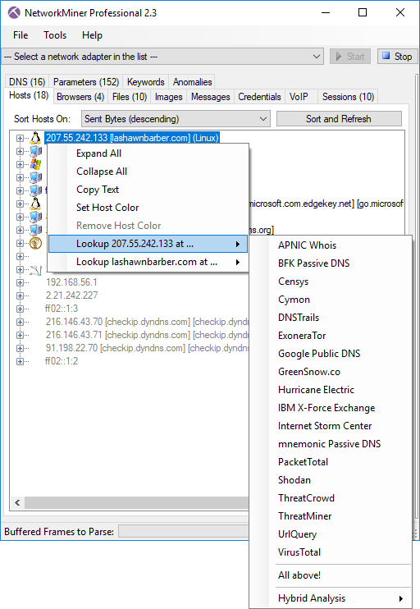Open the Tools menu
Image resolution: width=420 pixels, height=609 pixels.
55,35
